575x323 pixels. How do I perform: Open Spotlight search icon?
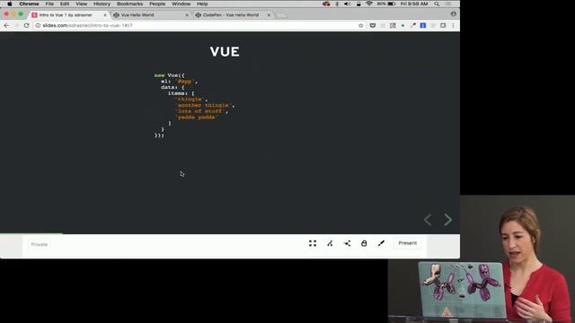click(x=437, y=4)
